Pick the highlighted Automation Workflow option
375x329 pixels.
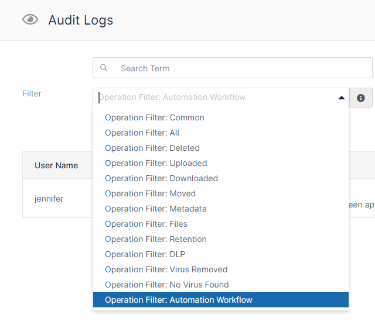pyautogui.click(x=178, y=300)
